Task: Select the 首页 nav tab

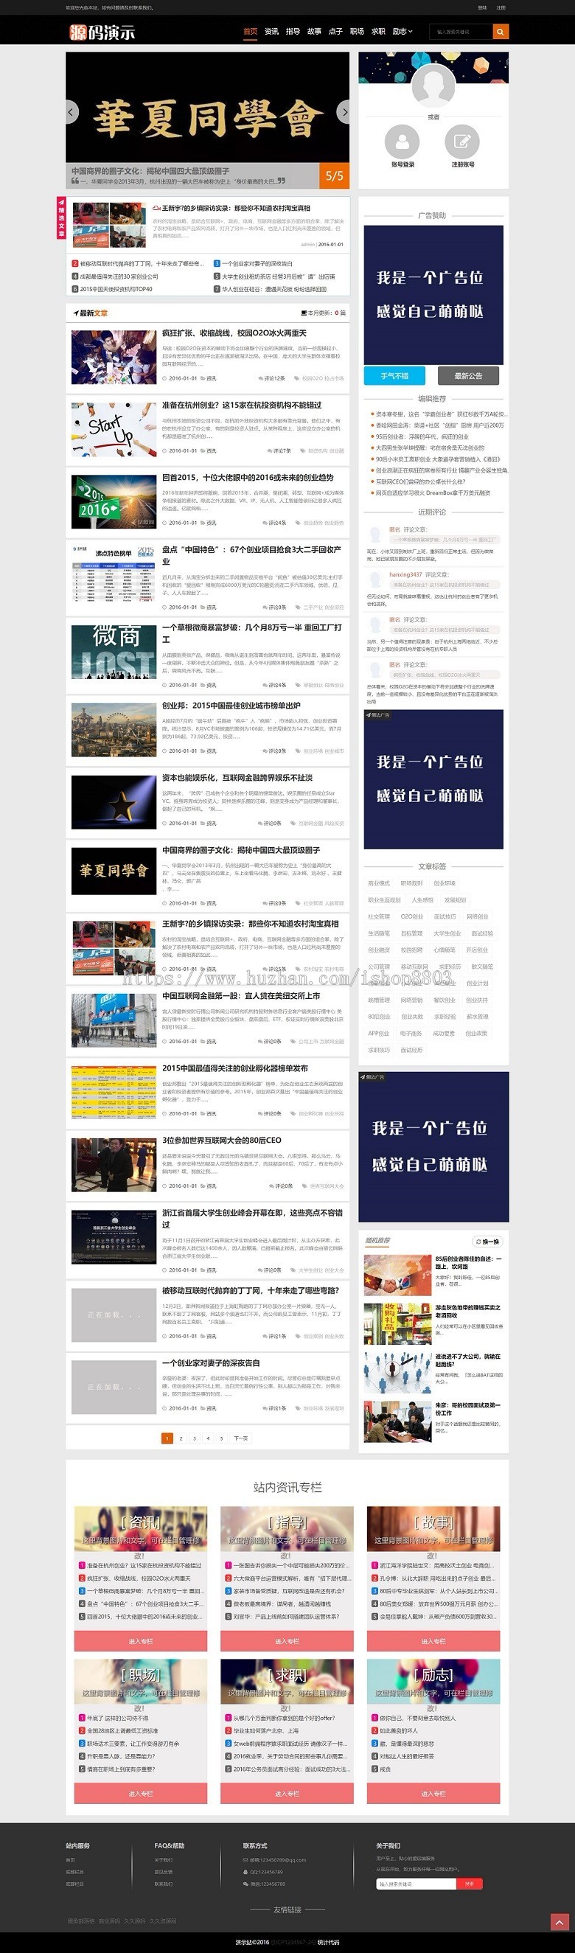Action: 250,32
